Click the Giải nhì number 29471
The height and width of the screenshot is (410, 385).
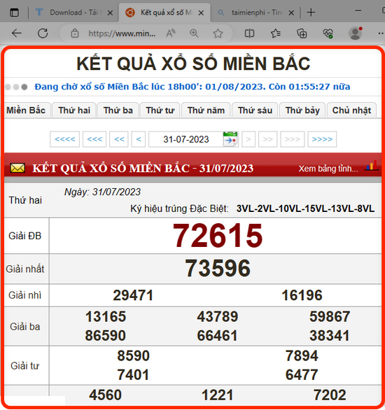133,295
